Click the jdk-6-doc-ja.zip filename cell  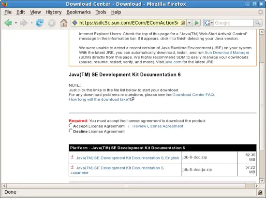209,170
